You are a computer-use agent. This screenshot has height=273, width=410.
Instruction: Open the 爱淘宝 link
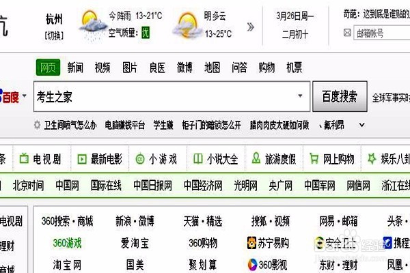pyautogui.click(x=135, y=243)
